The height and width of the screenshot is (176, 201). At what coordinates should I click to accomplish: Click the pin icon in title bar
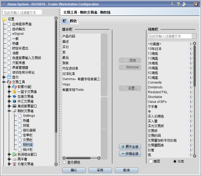point(172,4)
